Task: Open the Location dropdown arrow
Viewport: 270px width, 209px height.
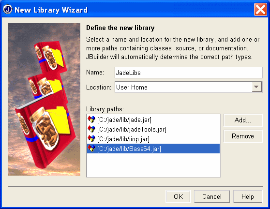Action: coord(256,87)
